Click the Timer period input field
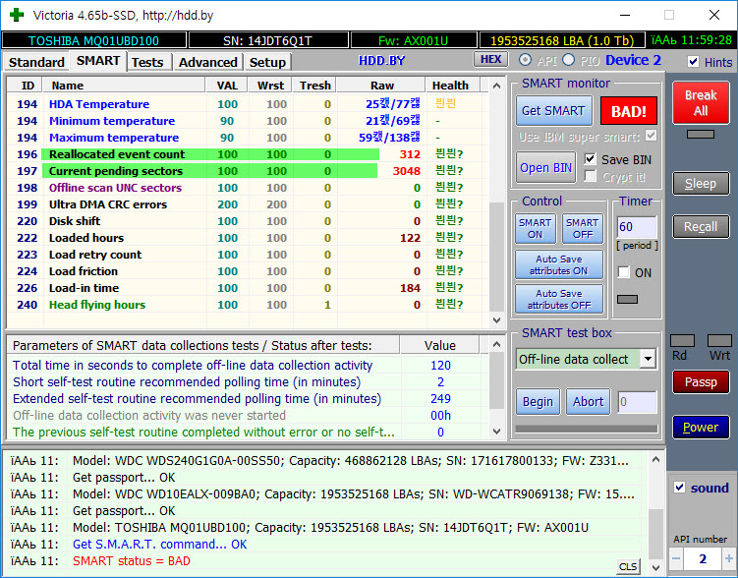The height and width of the screenshot is (578, 738). click(x=637, y=227)
